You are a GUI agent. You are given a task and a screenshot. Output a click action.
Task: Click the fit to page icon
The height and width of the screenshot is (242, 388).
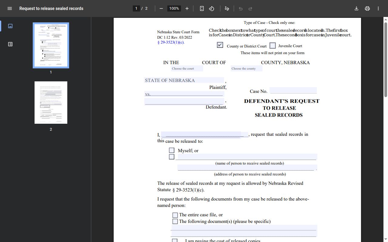tap(202, 8)
